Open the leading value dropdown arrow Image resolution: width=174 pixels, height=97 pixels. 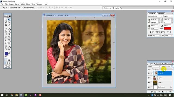coord(172,20)
